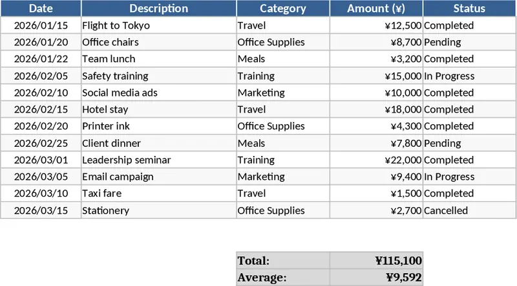Select the Amount (¥) header cell
Viewport: 517px width, 286px height.
click(376, 8)
